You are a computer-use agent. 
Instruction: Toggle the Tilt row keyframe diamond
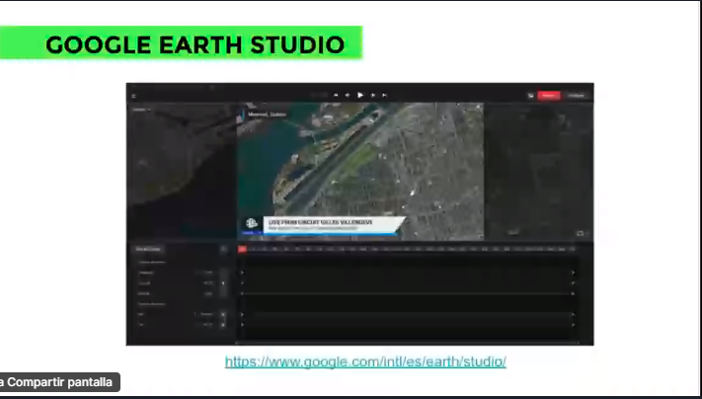tap(223, 325)
